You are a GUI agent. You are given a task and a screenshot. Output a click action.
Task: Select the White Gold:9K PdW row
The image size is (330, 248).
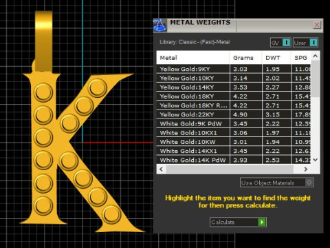234,123
